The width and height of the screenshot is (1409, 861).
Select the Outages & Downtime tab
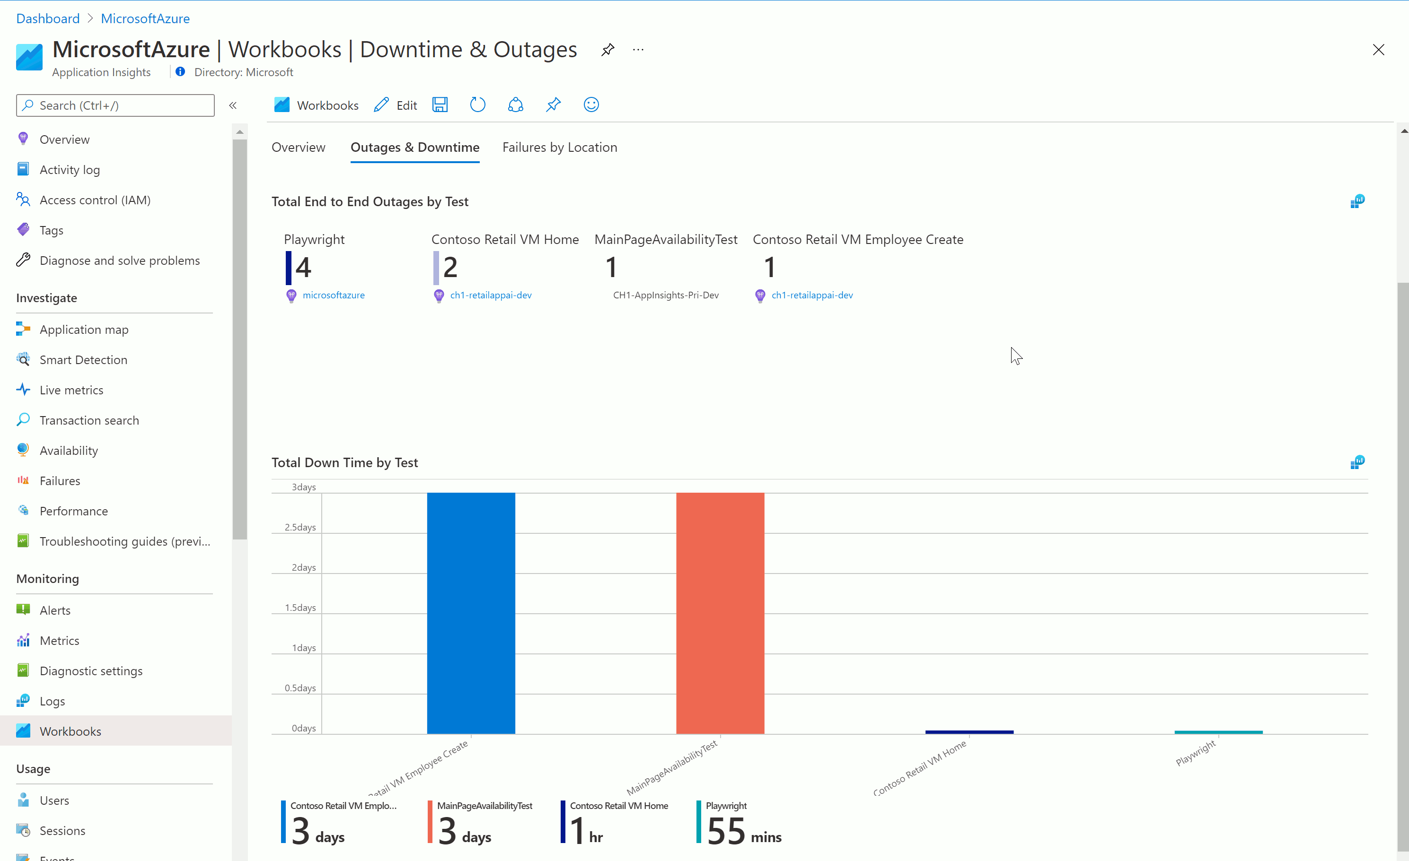(x=415, y=148)
